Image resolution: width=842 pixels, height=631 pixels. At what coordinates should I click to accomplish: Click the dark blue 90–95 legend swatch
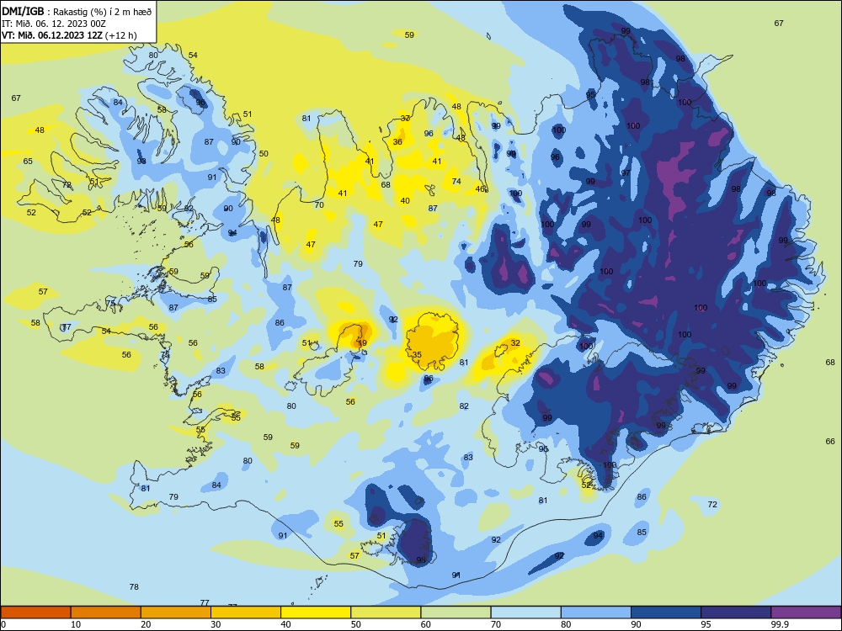point(666,612)
